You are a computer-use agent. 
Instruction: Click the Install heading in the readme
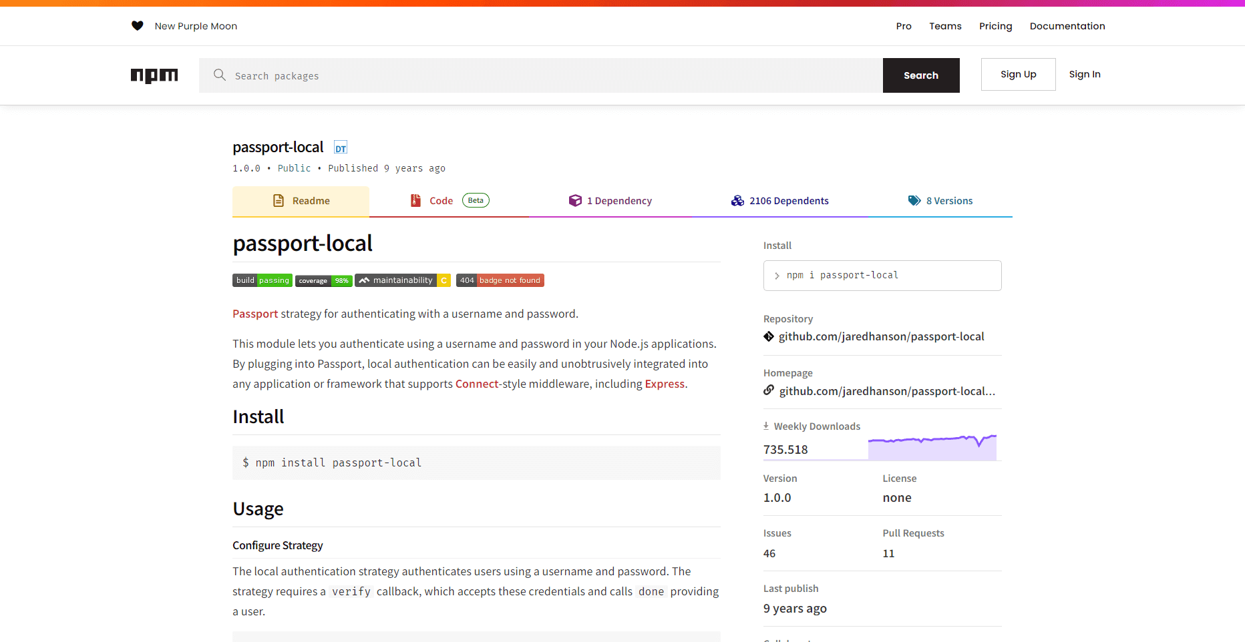click(258, 416)
